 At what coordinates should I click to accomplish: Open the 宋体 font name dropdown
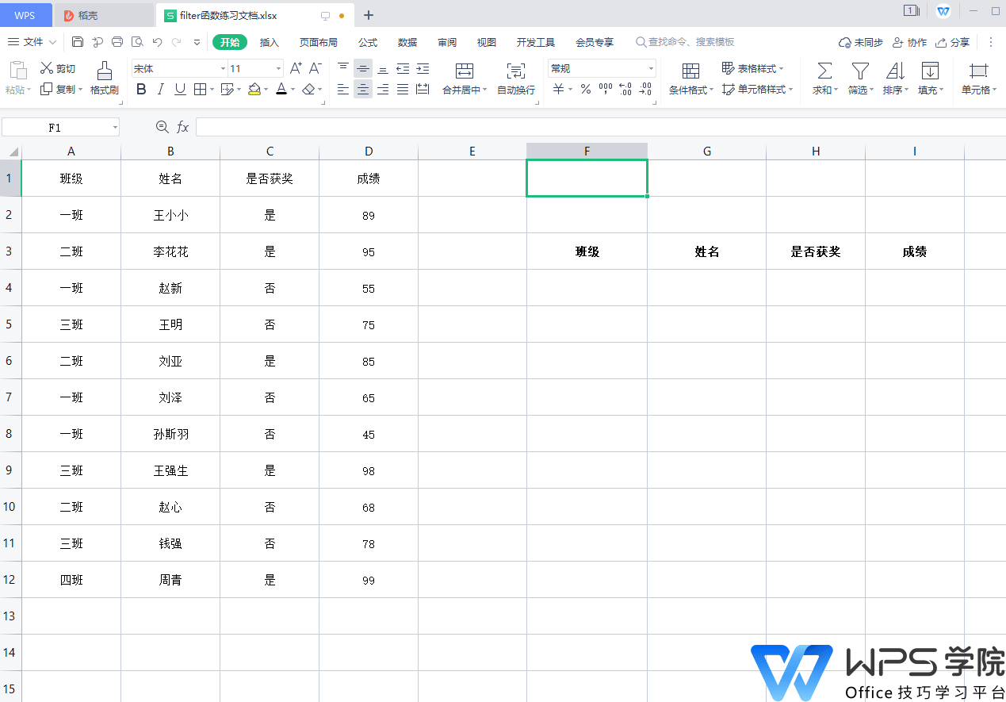point(223,69)
